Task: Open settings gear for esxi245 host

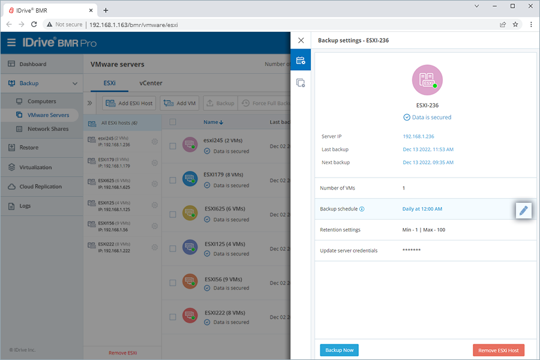Action: [x=155, y=142]
